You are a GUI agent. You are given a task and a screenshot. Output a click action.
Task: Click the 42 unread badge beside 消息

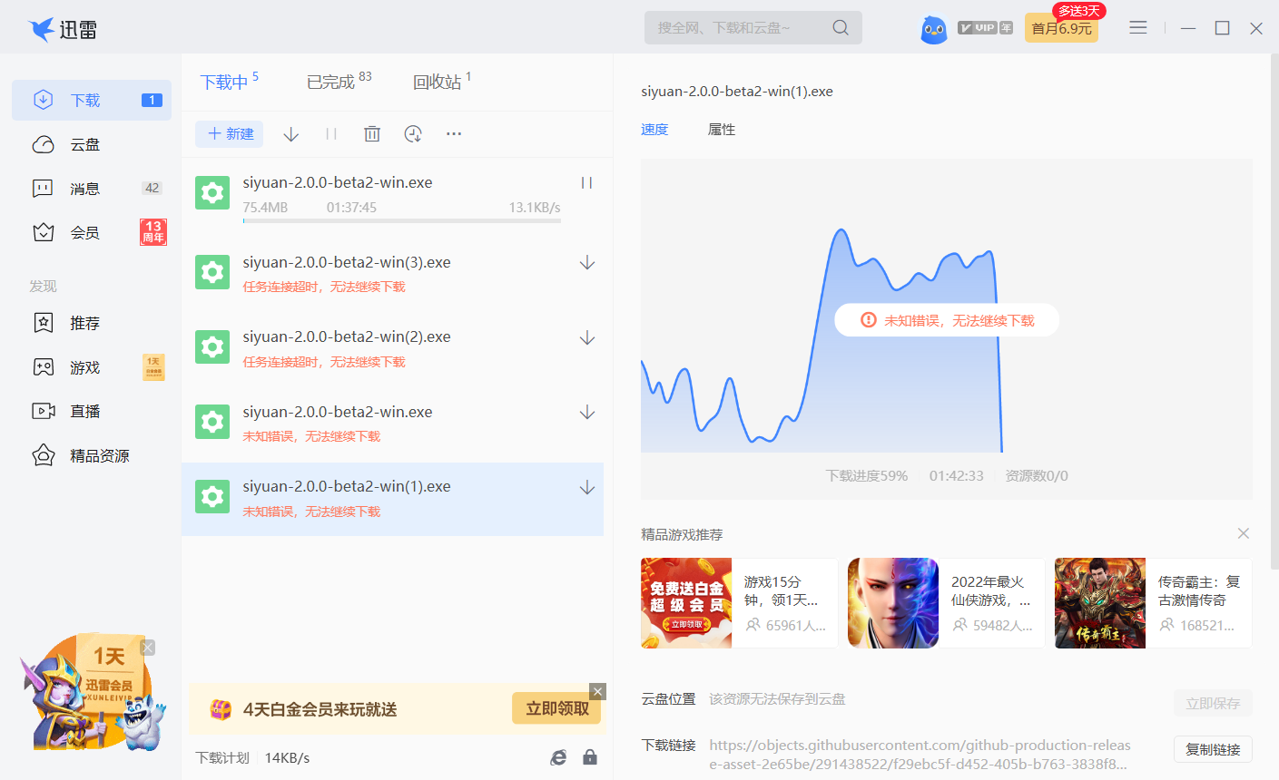pyautogui.click(x=152, y=189)
